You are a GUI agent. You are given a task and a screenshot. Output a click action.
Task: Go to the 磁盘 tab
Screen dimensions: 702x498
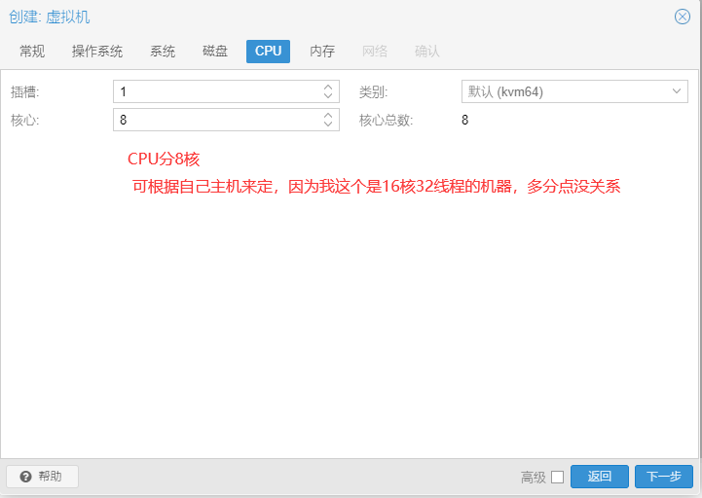pyautogui.click(x=215, y=52)
